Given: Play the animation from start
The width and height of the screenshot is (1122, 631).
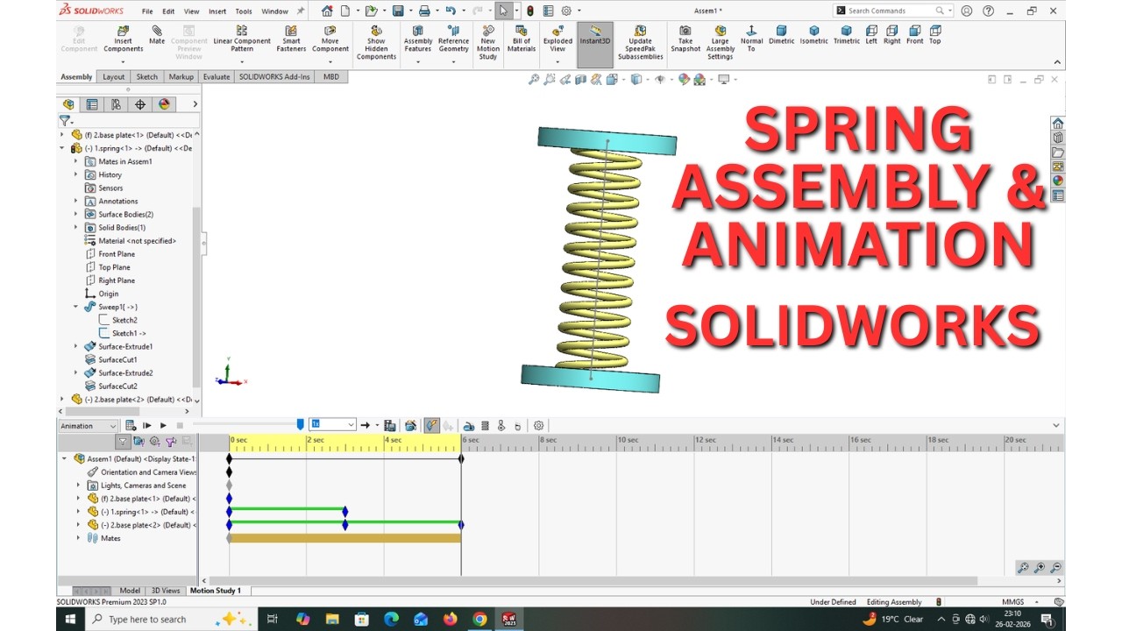Looking at the screenshot, I should (147, 425).
